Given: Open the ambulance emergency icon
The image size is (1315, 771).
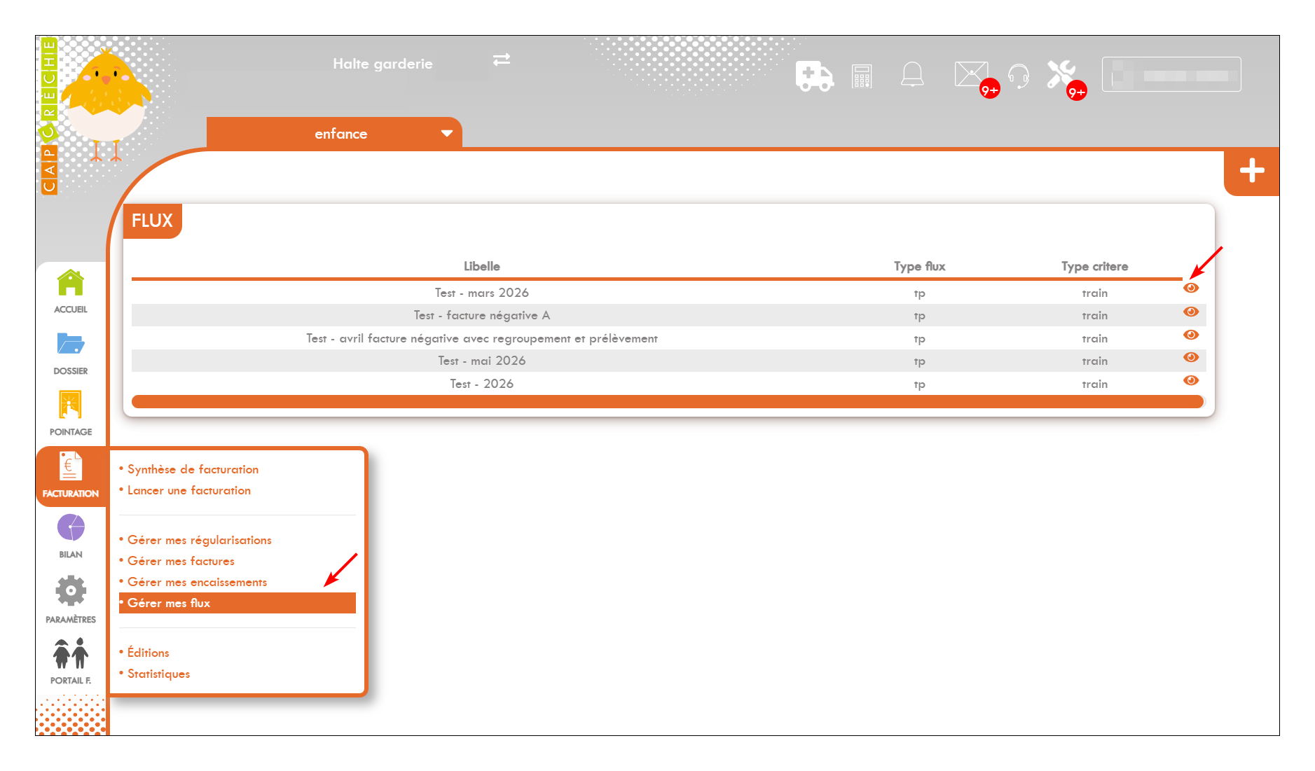Looking at the screenshot, I should point(814,76).
